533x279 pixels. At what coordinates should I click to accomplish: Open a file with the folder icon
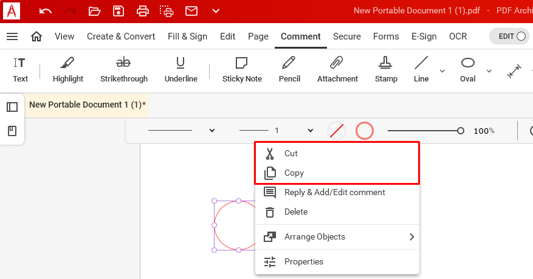(x=94, y=11)
